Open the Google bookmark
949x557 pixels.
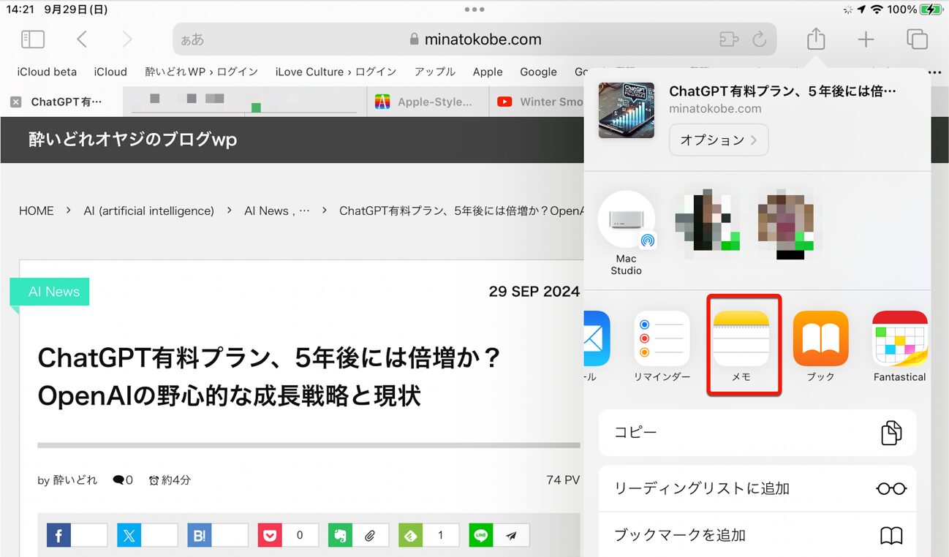click(538, 72)
